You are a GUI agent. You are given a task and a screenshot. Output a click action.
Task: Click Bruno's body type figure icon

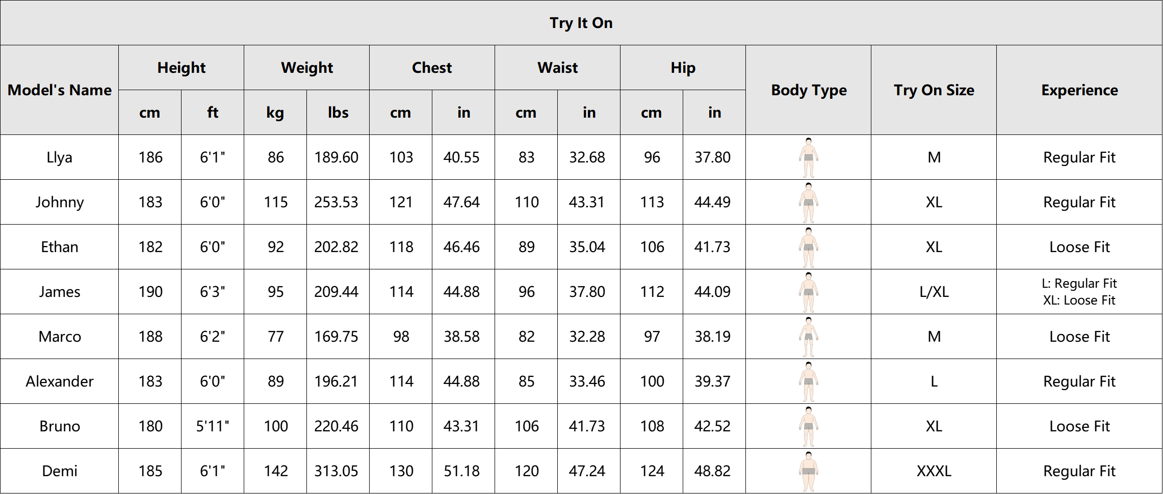[x=808, y=426]
